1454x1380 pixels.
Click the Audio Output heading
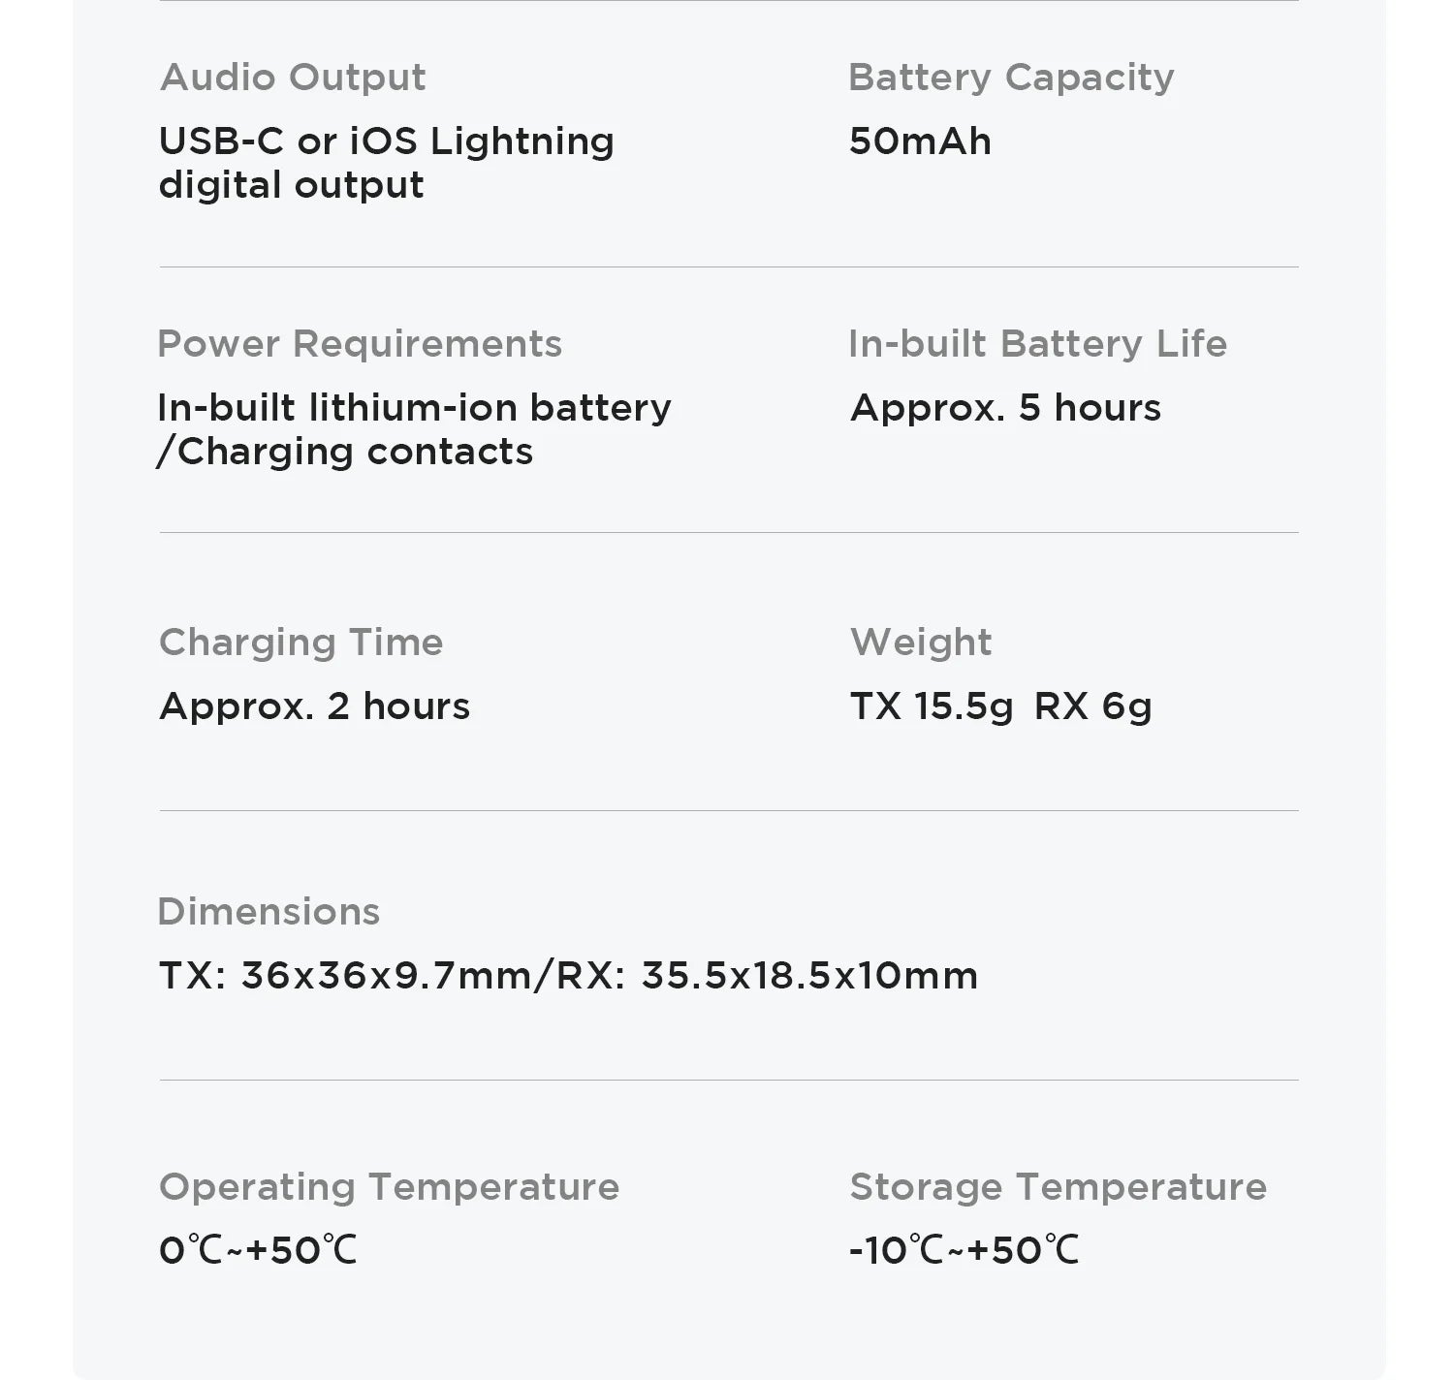pyautogui.click(x=292, y=78)
